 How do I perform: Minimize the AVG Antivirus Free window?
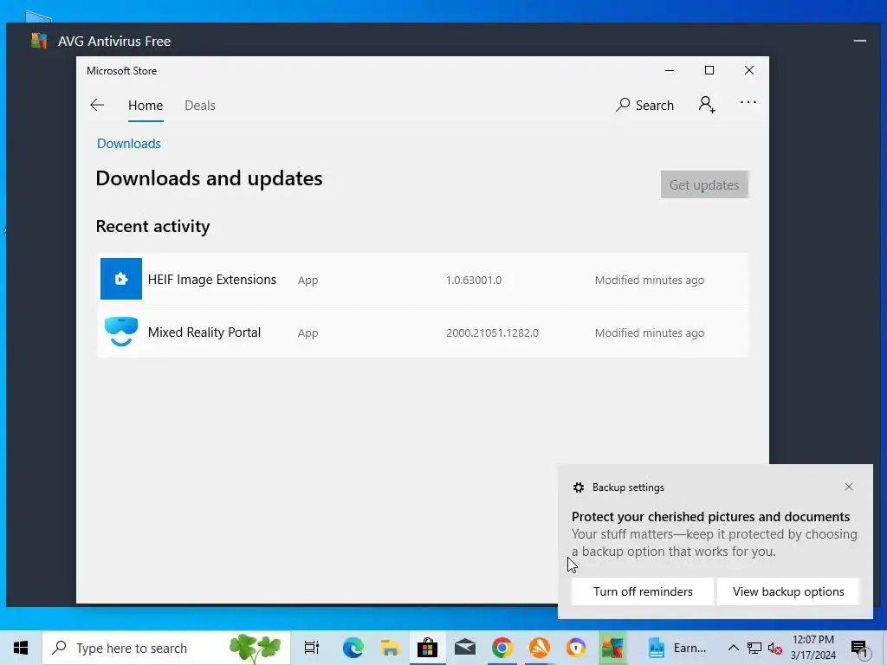[x=860, y=41]
